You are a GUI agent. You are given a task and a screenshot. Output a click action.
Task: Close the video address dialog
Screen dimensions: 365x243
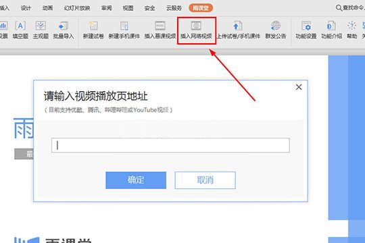click(299, 87)
